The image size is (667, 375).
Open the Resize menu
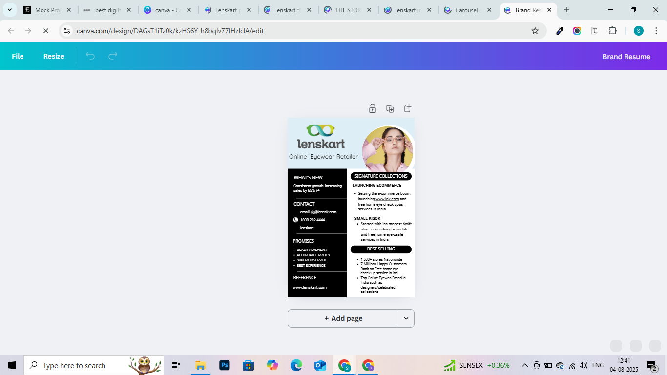coord(54,56)
